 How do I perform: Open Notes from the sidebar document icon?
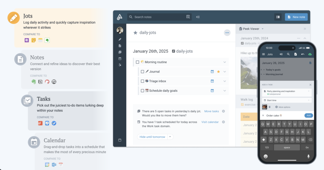tap(120, 46)
